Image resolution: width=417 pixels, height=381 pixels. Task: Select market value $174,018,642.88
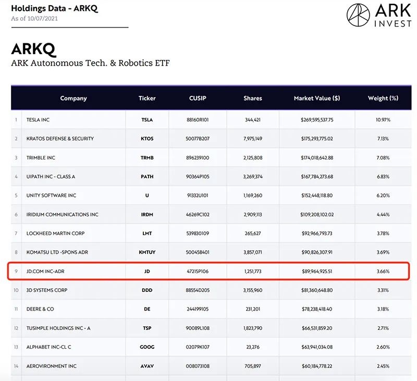click(x=317, y=158)
